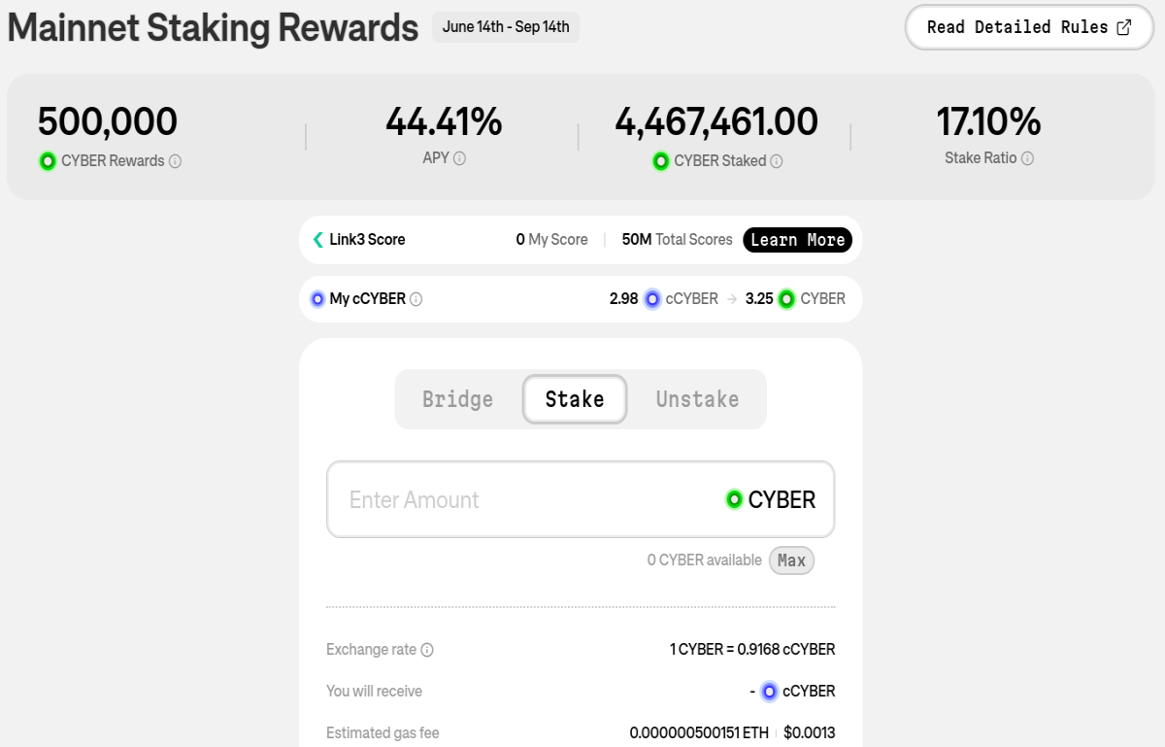Click the 44.41% APY value

coord(444,121)
